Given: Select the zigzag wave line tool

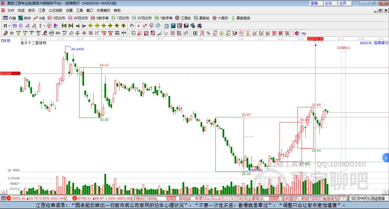Looking at the screenshot, I should click(166, 33).
